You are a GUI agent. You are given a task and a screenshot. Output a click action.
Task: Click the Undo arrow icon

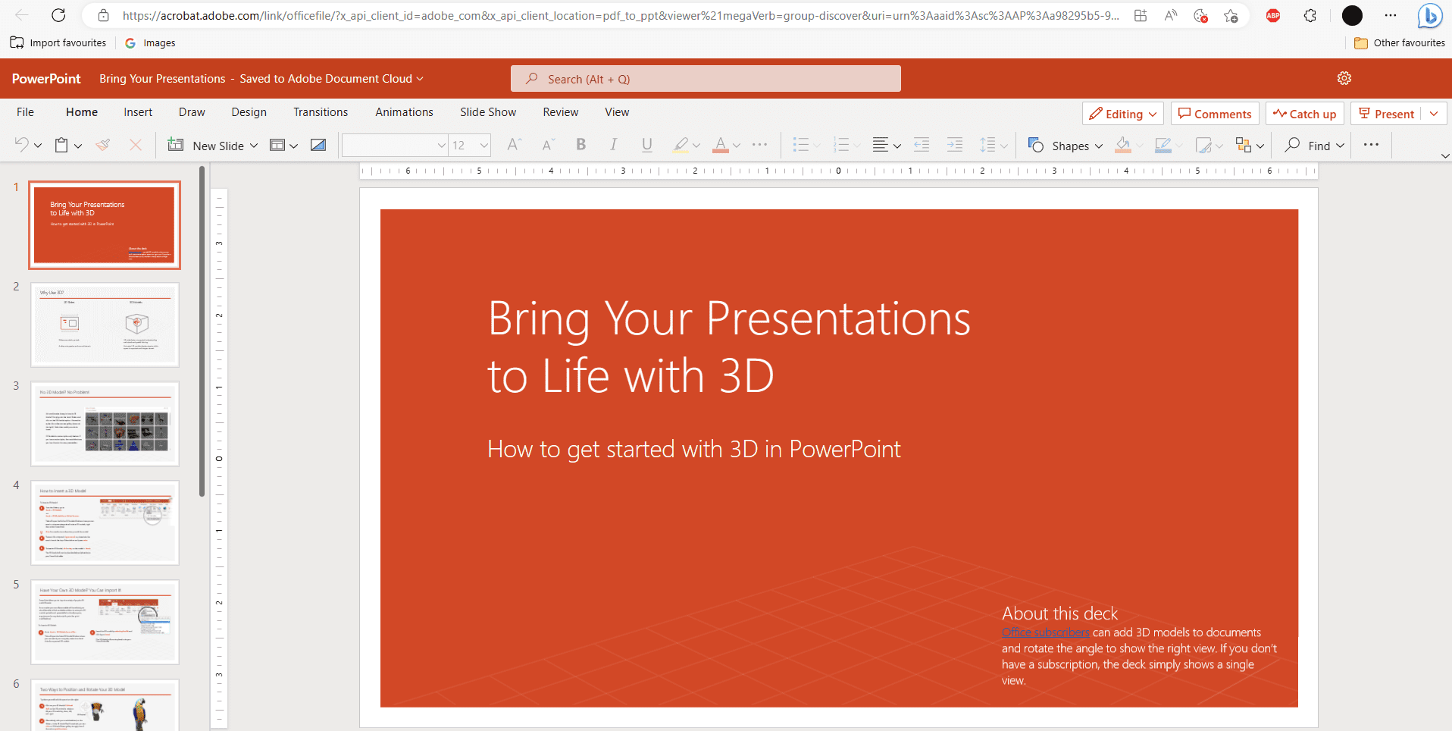tap(22, 144)
